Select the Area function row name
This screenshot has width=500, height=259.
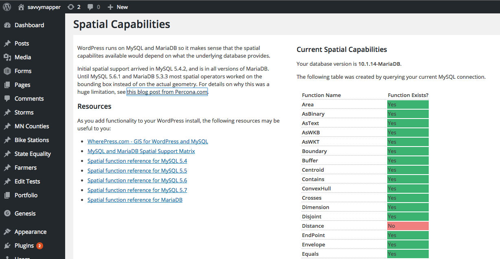pos(308,104)
